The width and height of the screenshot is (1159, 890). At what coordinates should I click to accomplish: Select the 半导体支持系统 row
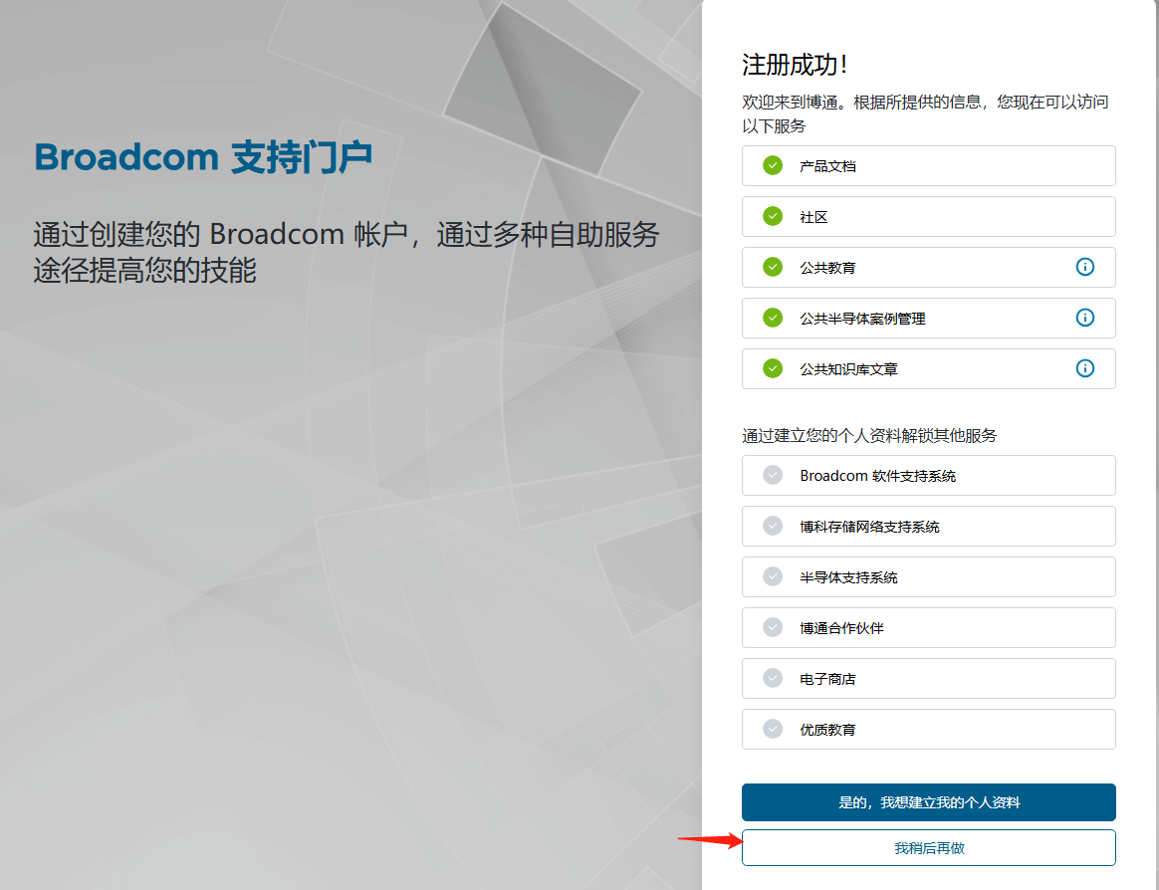click(928, 576)
